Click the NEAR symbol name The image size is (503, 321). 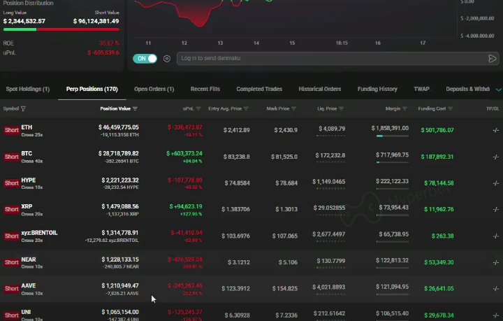click(29, 259)
